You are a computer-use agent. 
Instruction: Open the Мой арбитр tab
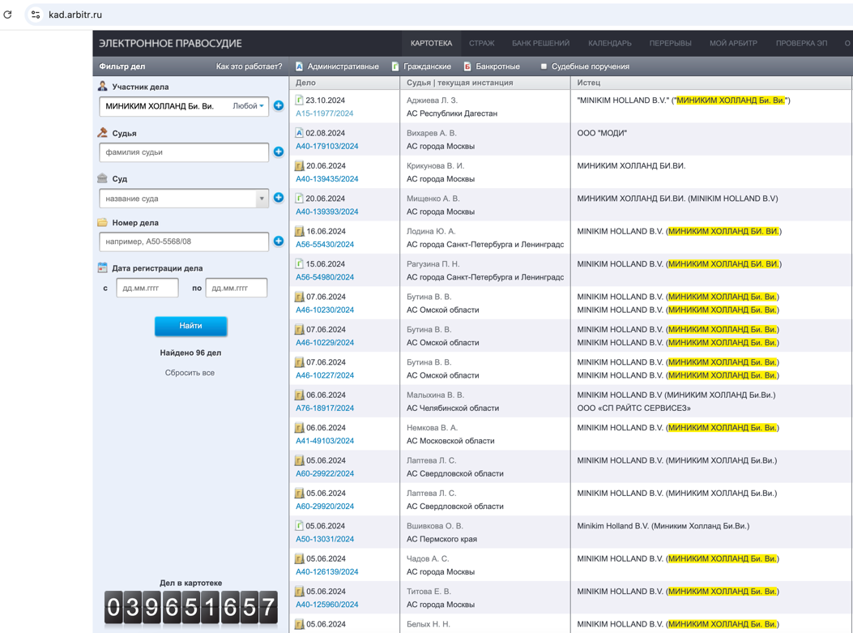coord(733,43)
